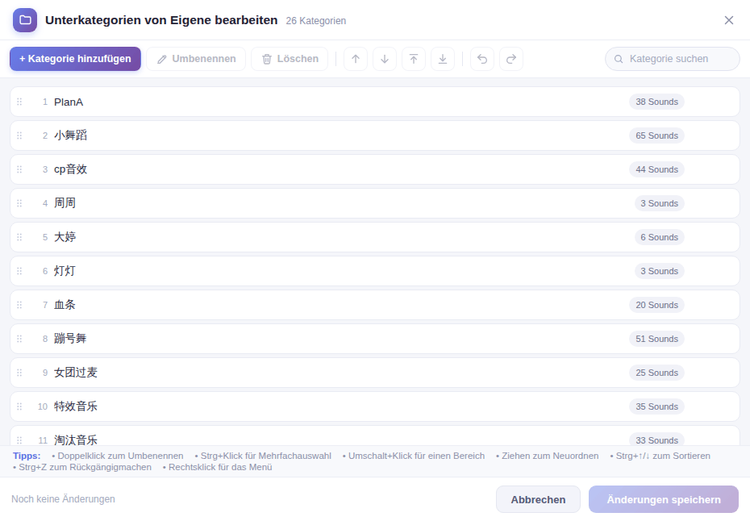Select the 蹦号舞 category name

[x=70, y=339]
